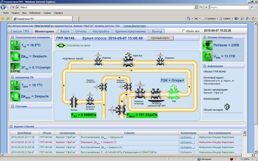The image size is (258, 161).
Task: Open the 'Файл' menu
Action: coord(6,13)
